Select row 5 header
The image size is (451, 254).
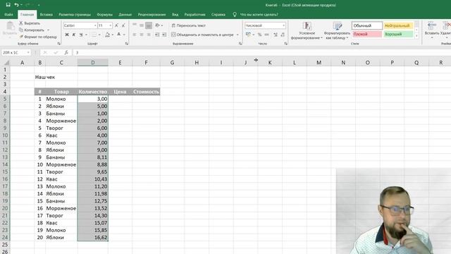coord(5,99)
